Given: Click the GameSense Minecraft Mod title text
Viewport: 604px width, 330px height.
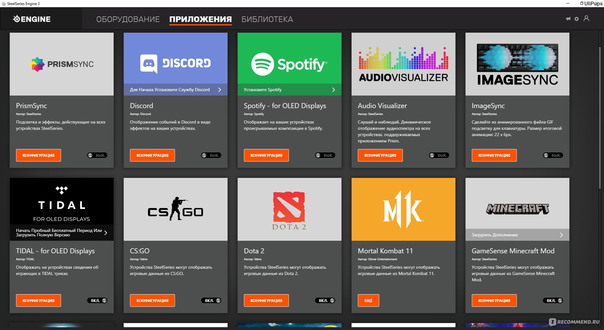Looking at the screenshot, I should tap(513, 251).
